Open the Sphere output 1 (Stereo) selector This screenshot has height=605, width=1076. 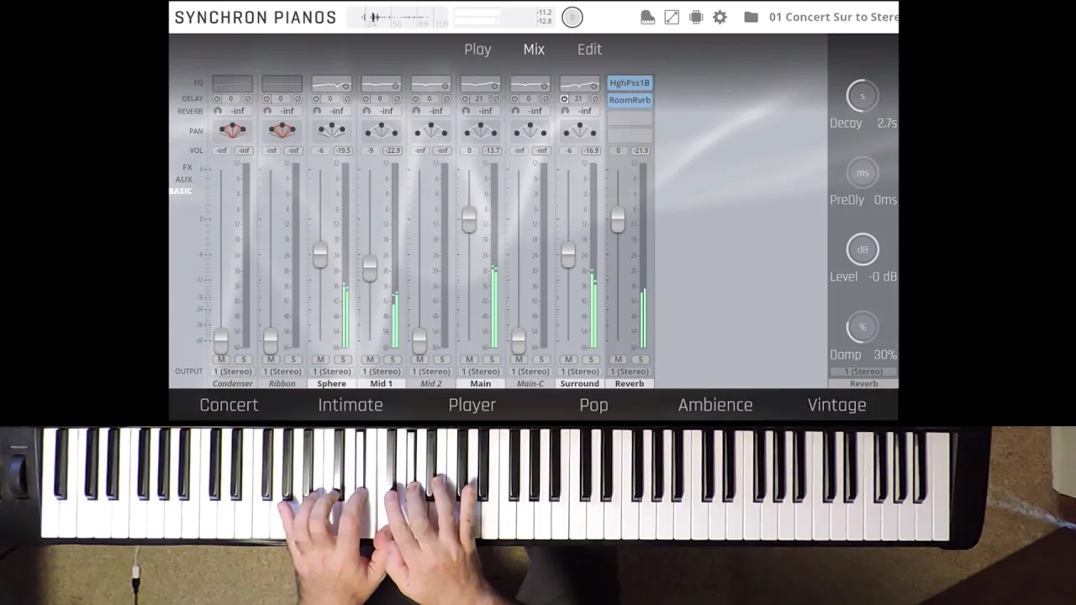point(331,371)
